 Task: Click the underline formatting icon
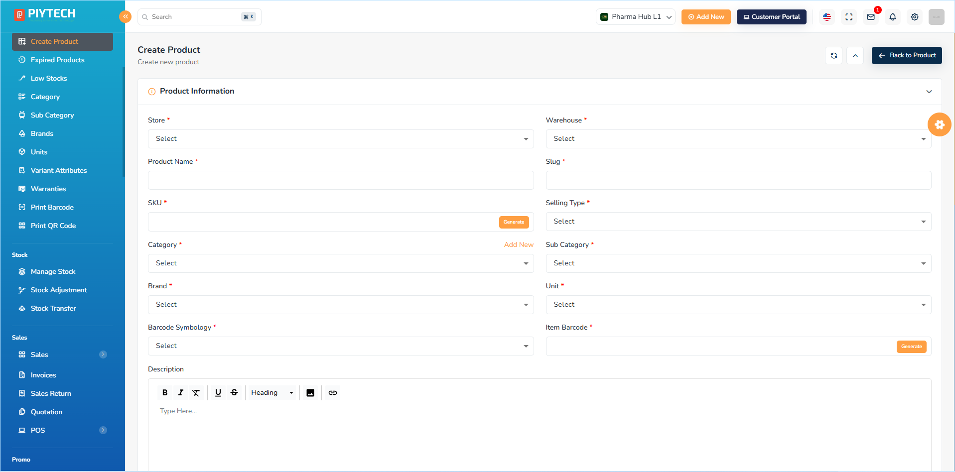point(218,393)
